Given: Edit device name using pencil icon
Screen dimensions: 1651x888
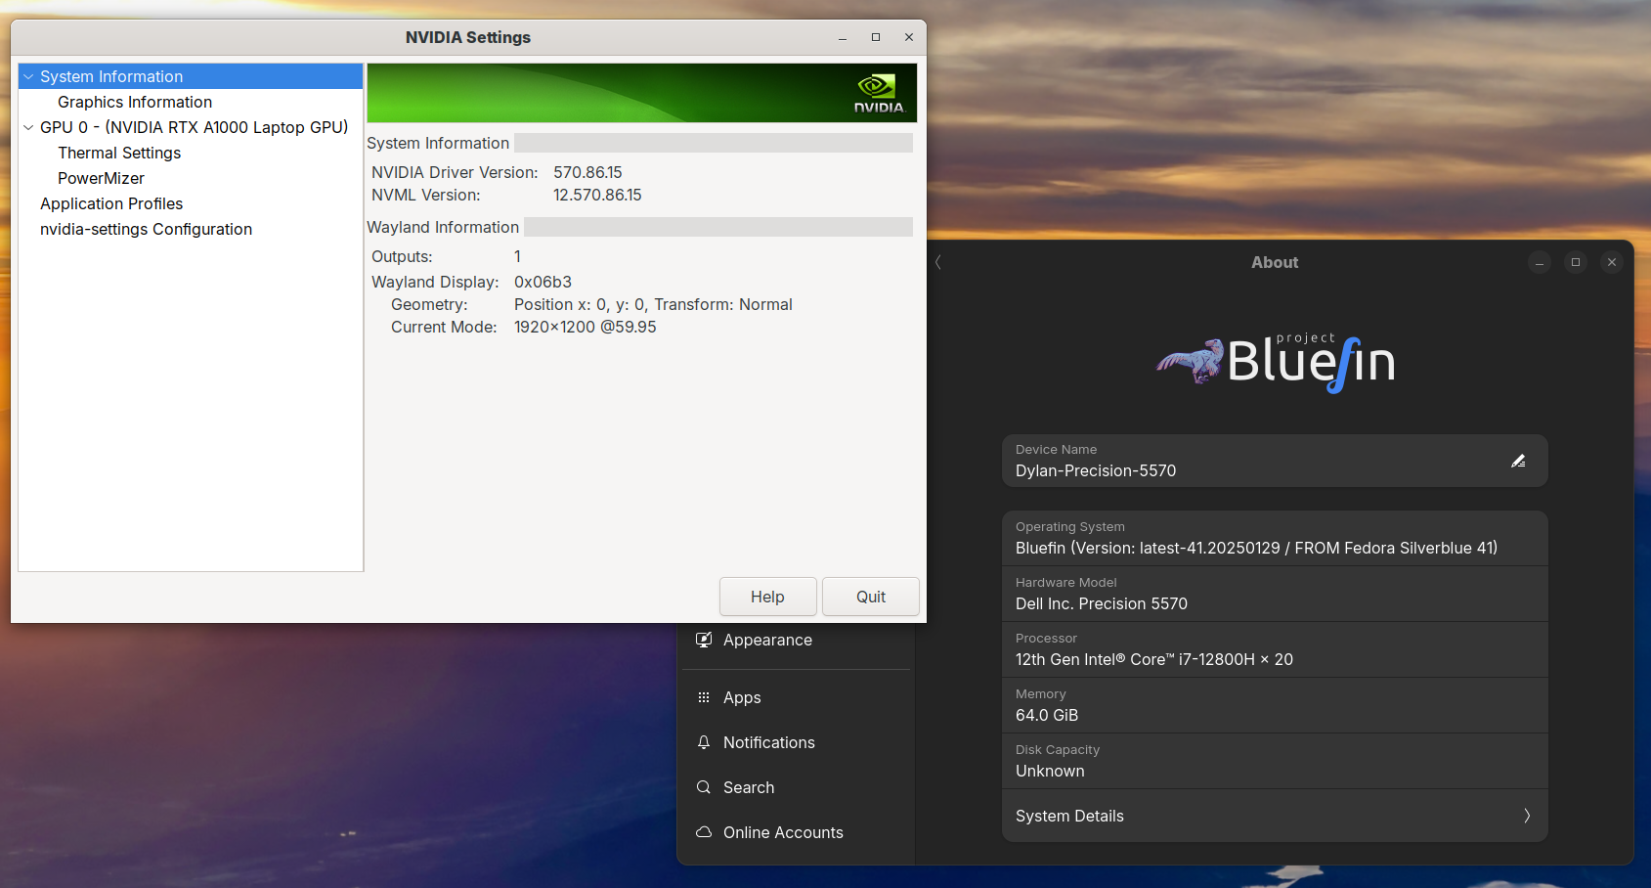Looking at the screenshot, I should point(1518,461).
